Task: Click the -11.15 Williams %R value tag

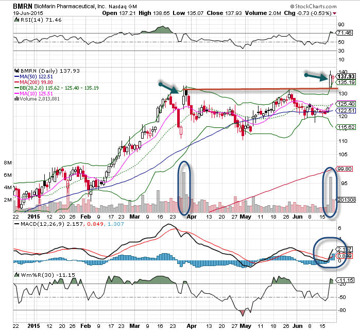Action: pyautogui.click(x=345, y=280)
